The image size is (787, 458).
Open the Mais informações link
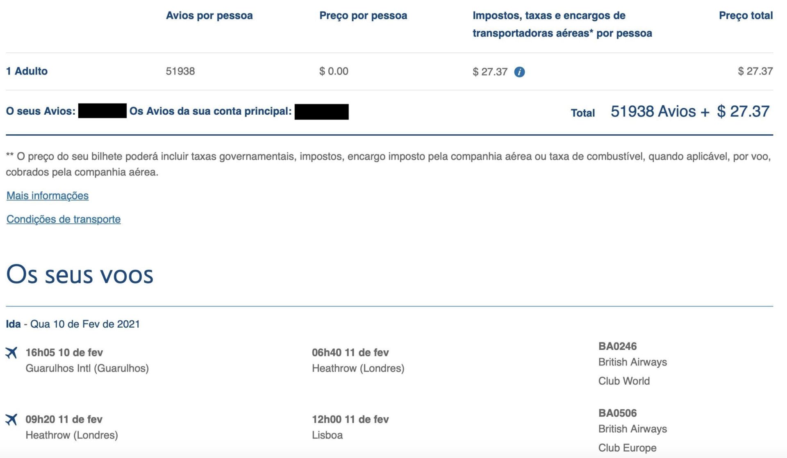[x=48, y=195]
